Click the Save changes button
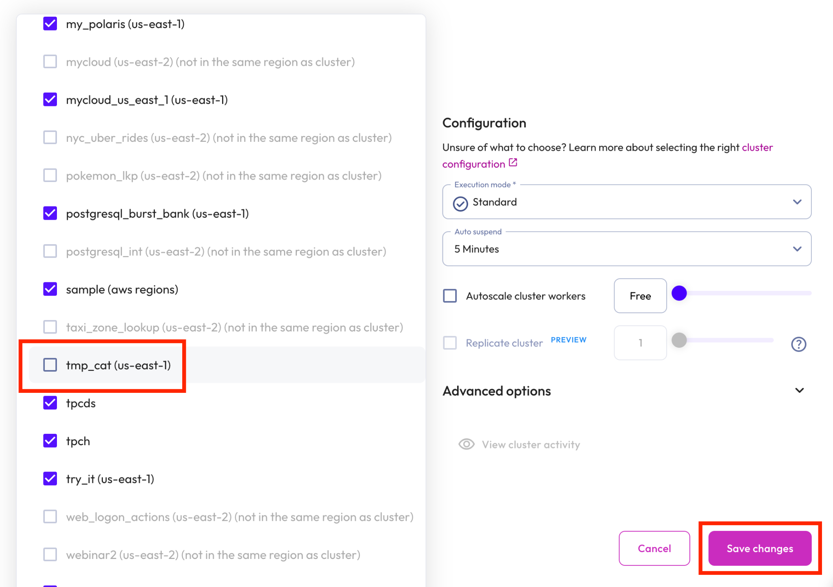The height and width of the screenshot is (587, 833). (x=759, y=548)
